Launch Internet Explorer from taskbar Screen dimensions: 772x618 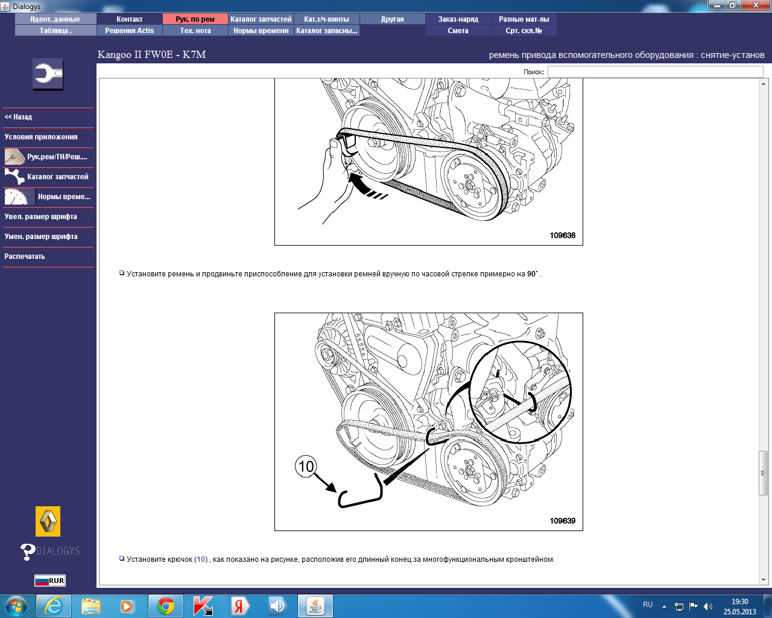pos(54,606)
